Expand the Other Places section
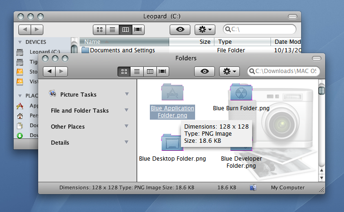The image size is (344, 212). (127, 126)
